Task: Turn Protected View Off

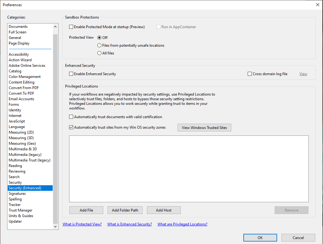Action: pyautogui.click(x=99, y=37)
